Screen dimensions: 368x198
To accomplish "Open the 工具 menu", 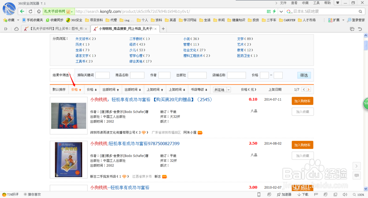I will [316, 3].
